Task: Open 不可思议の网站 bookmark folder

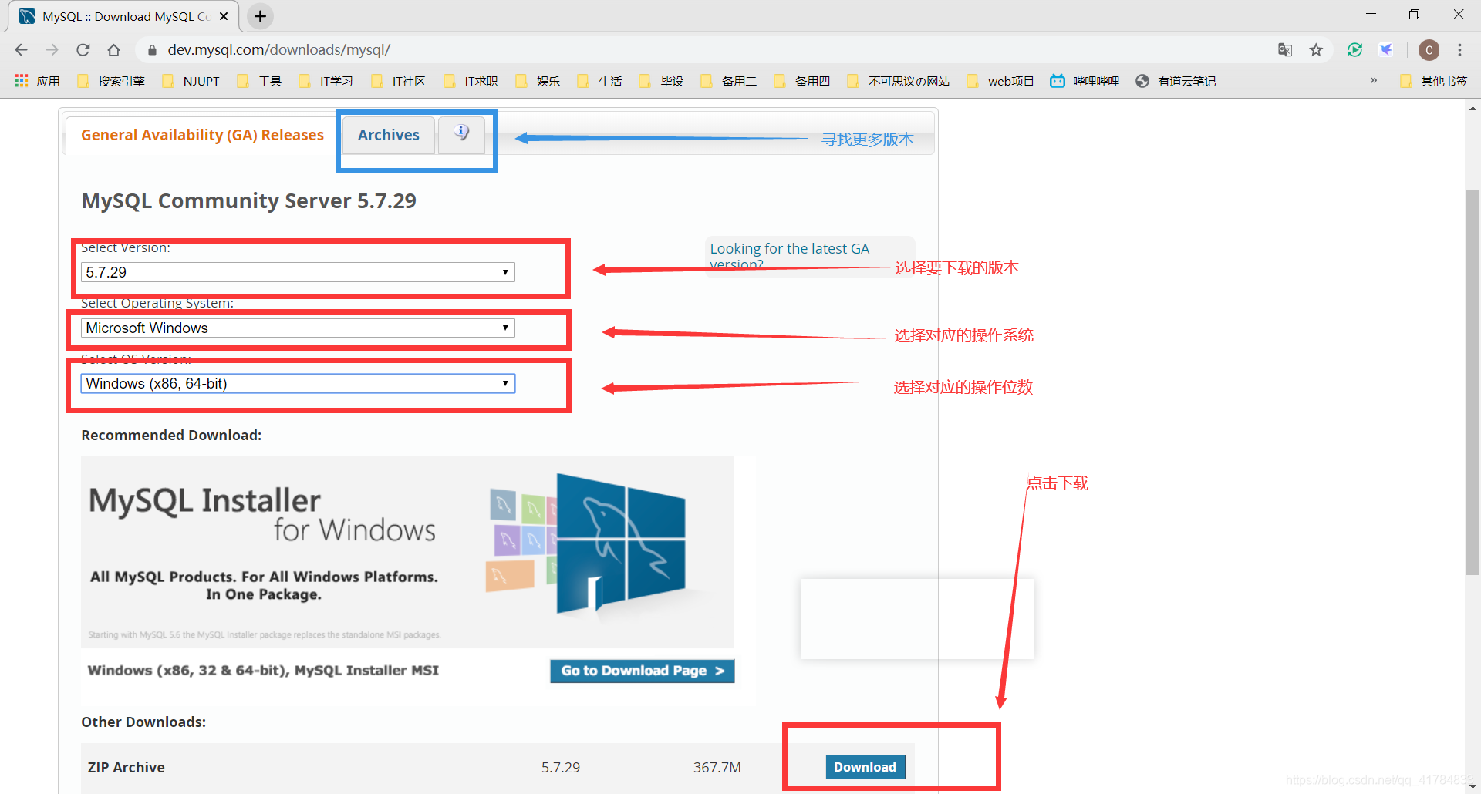Action: 898,81
